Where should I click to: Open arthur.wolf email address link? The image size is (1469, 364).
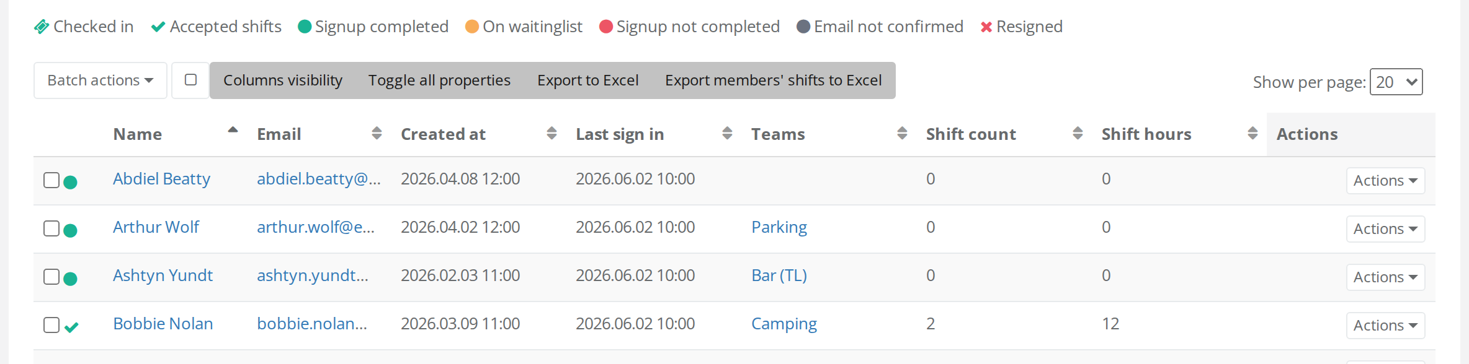coord(316,227)
